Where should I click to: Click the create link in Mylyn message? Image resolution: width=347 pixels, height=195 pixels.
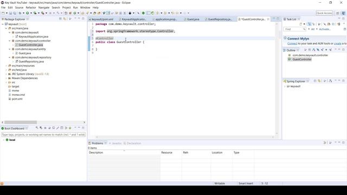point(337,43)
